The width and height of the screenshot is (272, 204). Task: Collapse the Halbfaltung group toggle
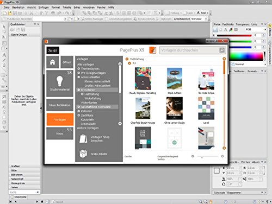point(127,59)
